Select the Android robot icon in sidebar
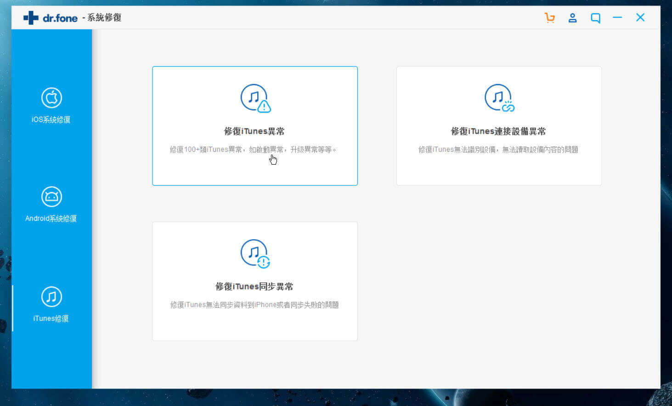672x406 pixels. pyautogui.click(x=51, y=197)
